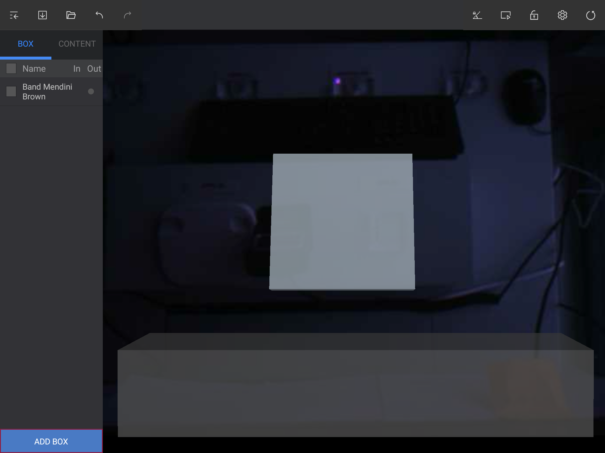Toggle the angle lock icon

[477, 15]
